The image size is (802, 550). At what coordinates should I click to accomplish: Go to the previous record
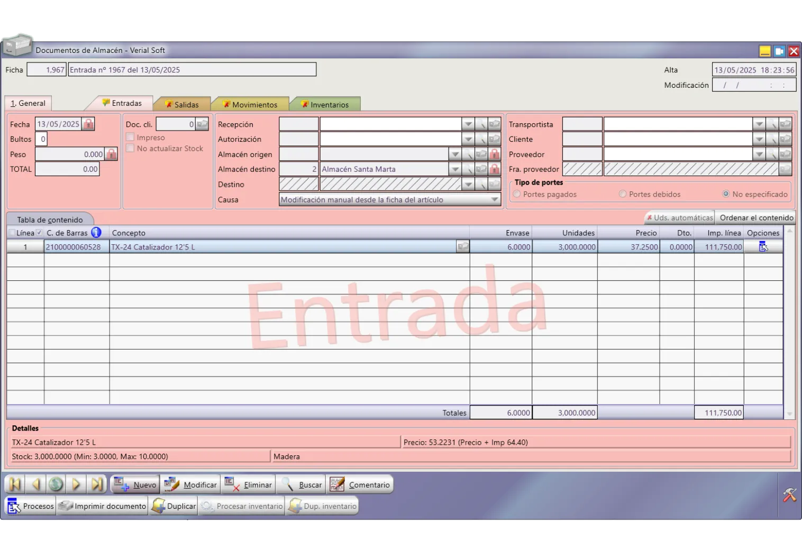(35, 484)
